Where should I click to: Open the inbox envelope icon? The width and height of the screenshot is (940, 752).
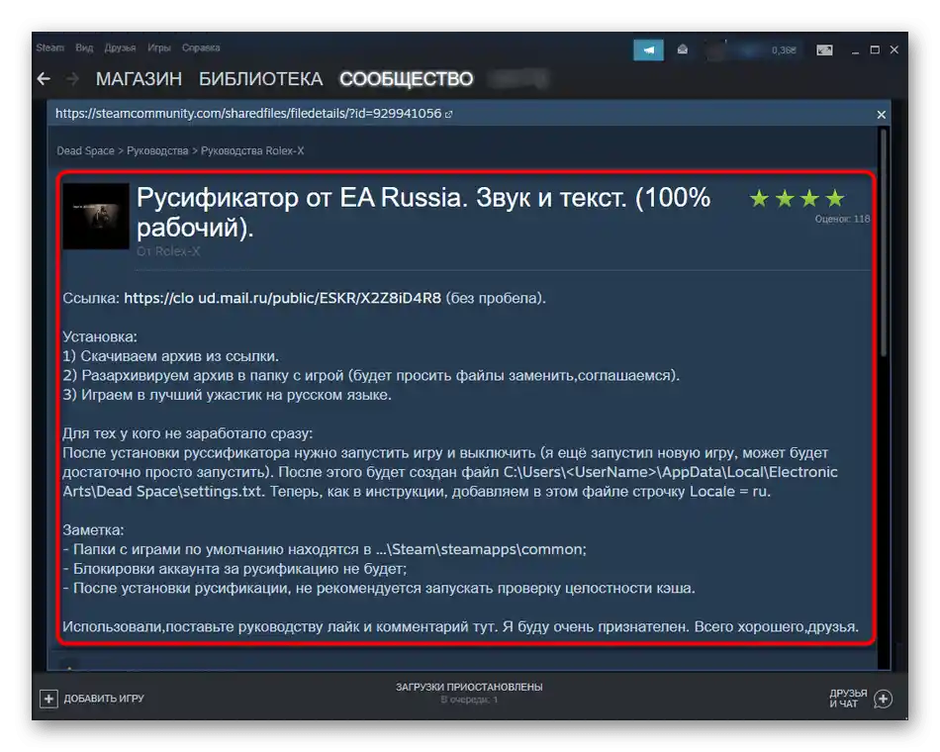pyautogui.click(x=682, y=49)
